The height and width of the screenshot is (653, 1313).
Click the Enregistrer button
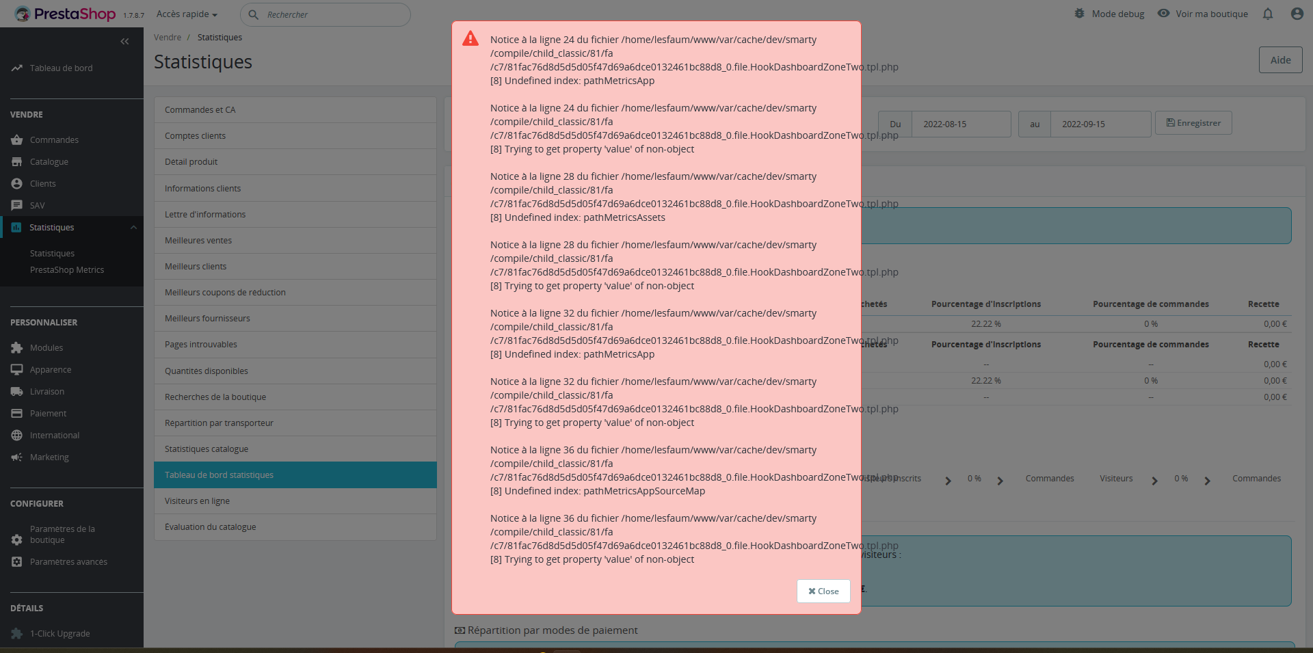point(1193,123)
